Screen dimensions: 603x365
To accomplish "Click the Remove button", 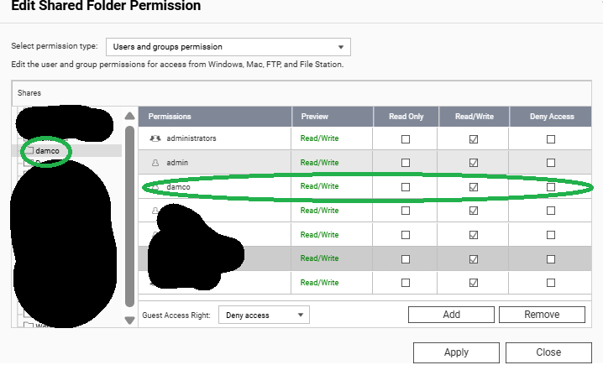I will [x=542, y=315].
